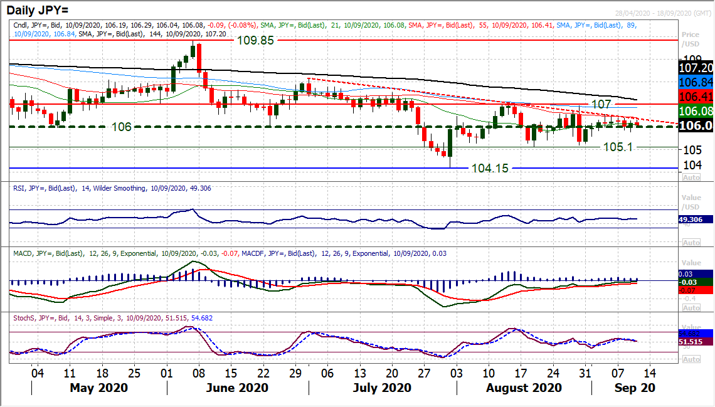Viewport: 715px width, 407px height.
Task: Click Sep 20 on the time axis
Action: [634, 388]
